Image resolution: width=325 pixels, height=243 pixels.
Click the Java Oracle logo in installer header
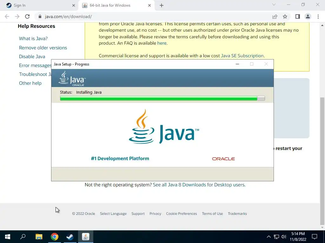72,78
